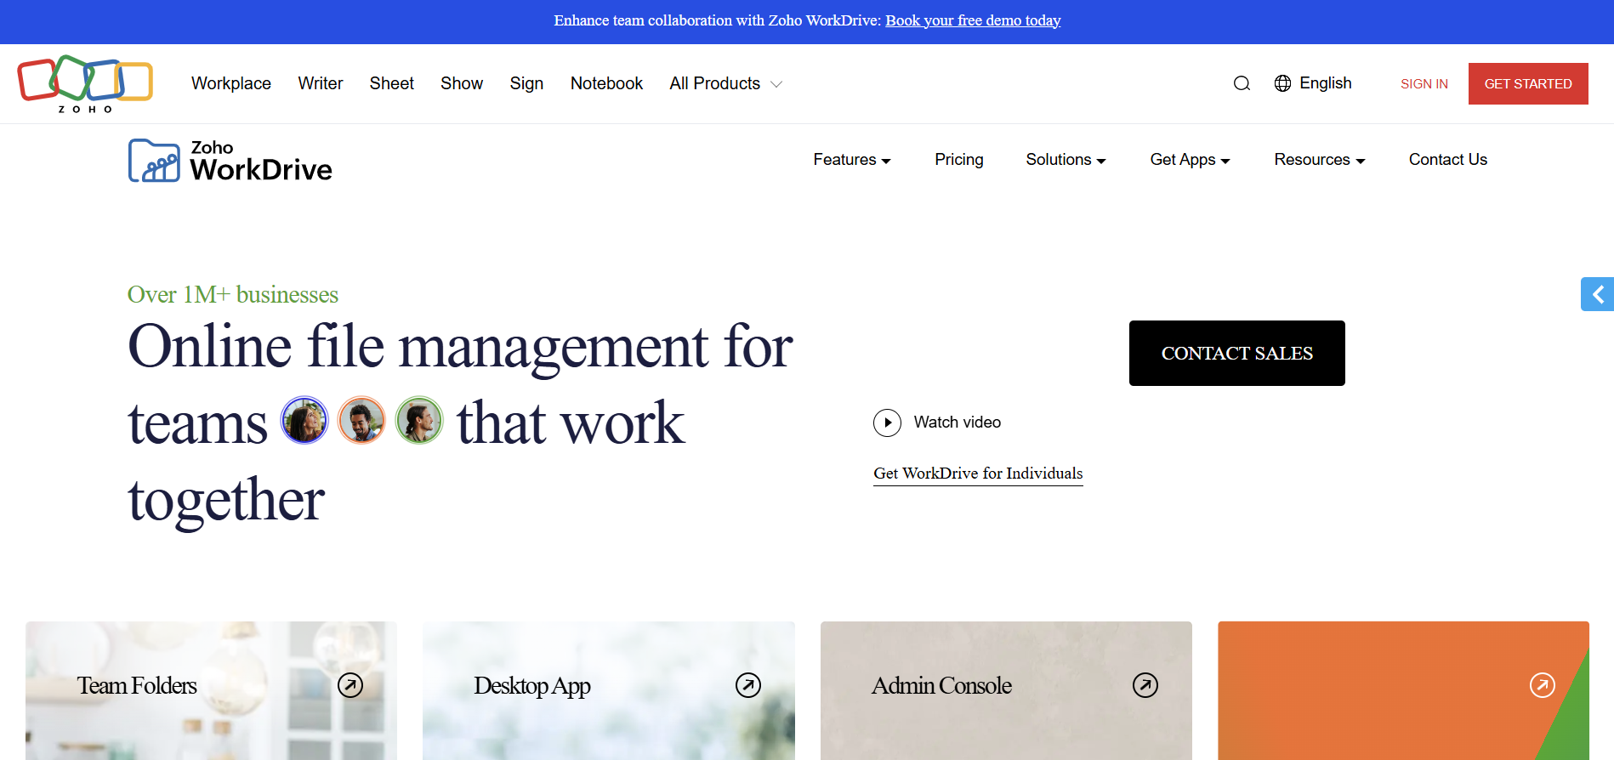
Task: Click the arrow icon on orange card
Action: click(x=1543, y=685)
